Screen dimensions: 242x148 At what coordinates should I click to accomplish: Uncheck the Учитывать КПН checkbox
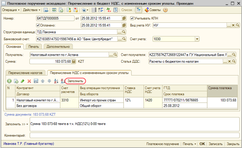[132, 18]
